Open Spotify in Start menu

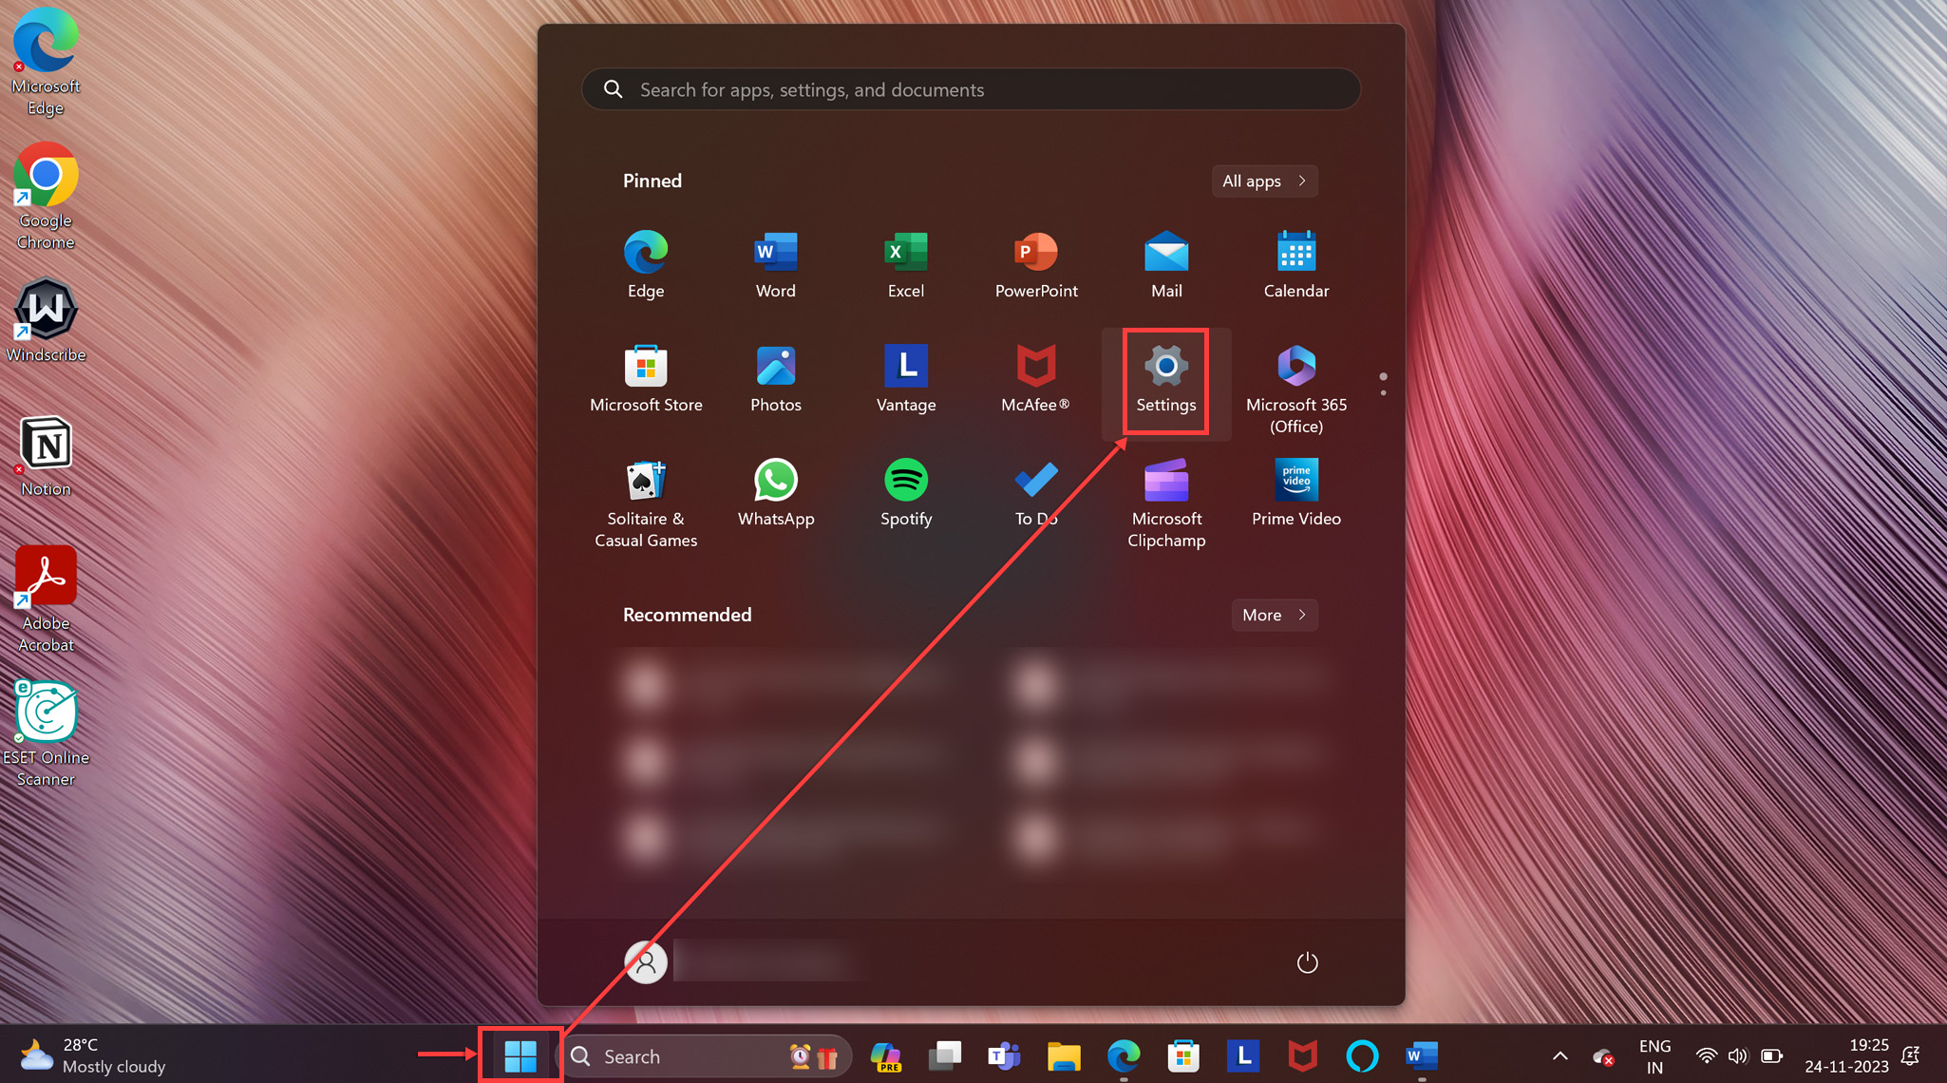click(906, 492)
